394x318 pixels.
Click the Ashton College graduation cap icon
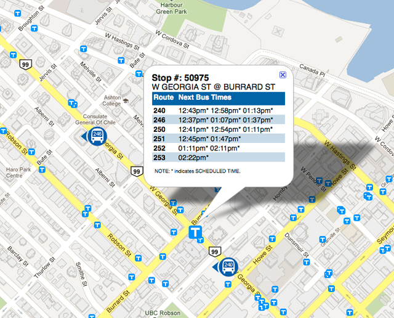point(126,101)
